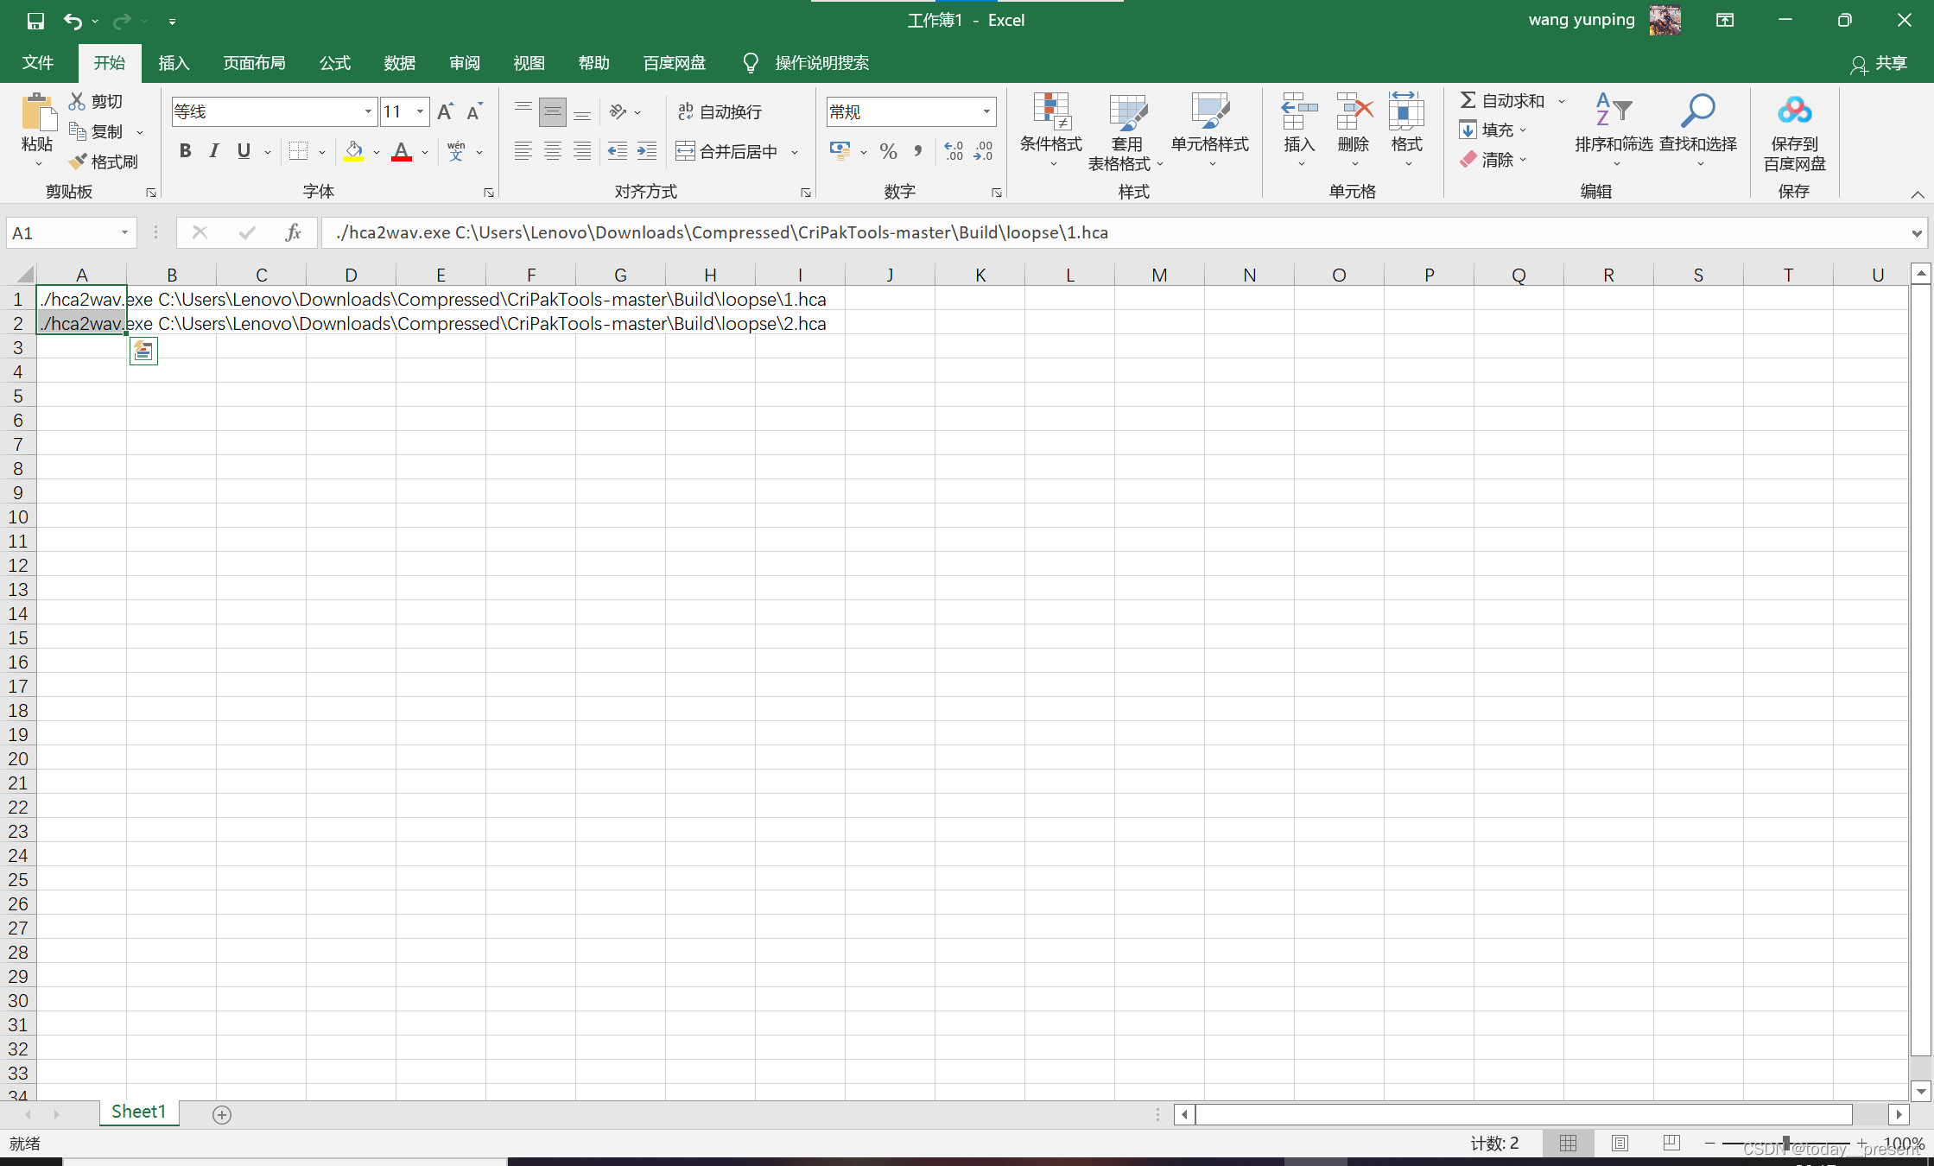Viewport: 1934px width, 1166px height.
Task: Open Find and Select magnifier icon
Action: click(x=1698, y=111)
